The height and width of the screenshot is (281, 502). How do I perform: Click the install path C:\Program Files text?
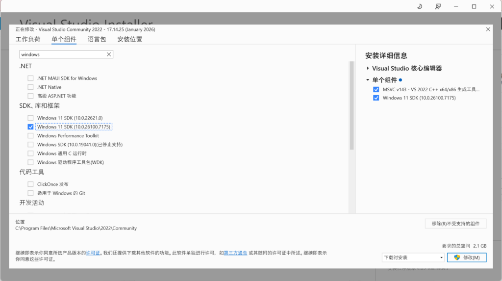[x=76, y=228]
